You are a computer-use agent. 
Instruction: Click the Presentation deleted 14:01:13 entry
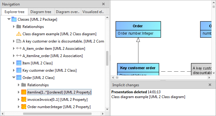click(x=136, y=92)
